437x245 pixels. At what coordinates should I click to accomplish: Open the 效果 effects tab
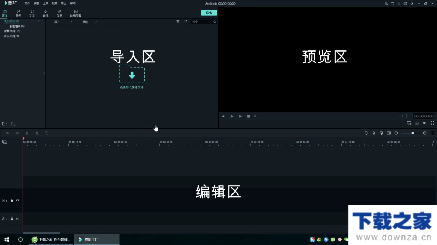pyautogui.click(x=59, y=13)
